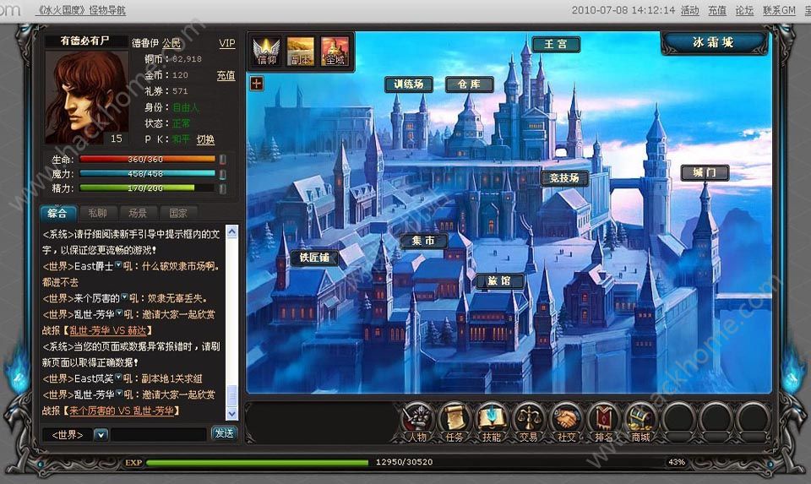Screen dimensions: 811x484
Task: Open the 副本 (Dungeon) icon
Action: point(301,52)
